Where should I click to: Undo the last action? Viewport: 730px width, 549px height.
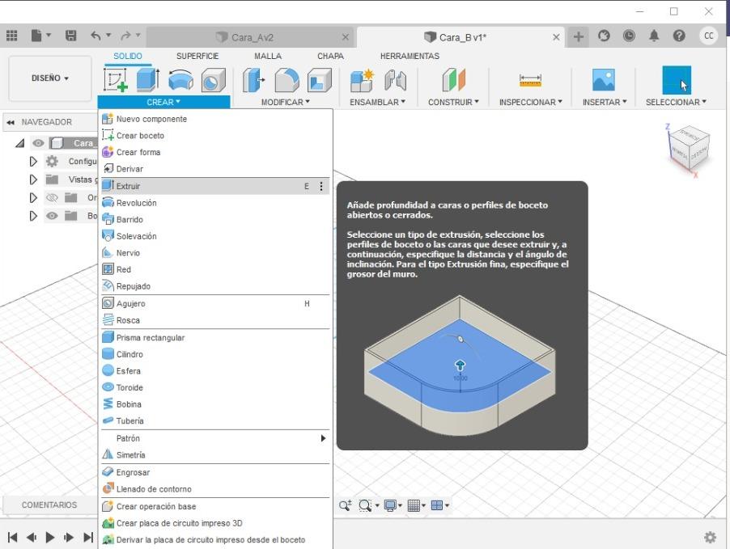tap(95, 36)
